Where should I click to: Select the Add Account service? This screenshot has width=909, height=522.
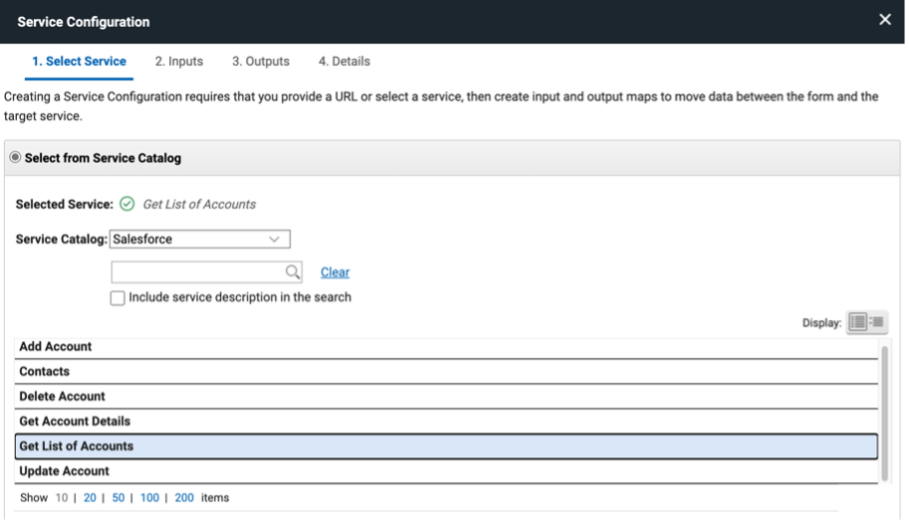click(x=56, y=347)
